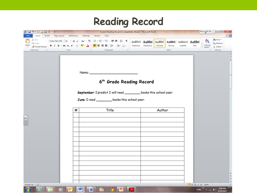Open the Select dropdown in Editing
The height and width of the screenshot is (193, 257).
coord(218,47)
